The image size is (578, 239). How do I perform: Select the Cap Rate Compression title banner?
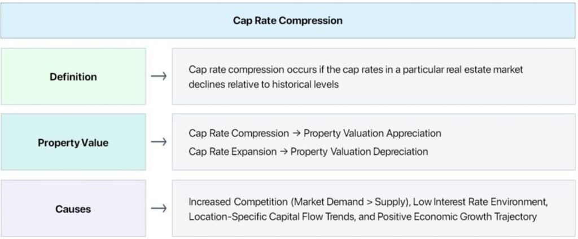coord(287,21)
